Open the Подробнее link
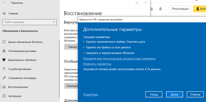The height and width of the screenshot is (102, 206). [91, 95]
